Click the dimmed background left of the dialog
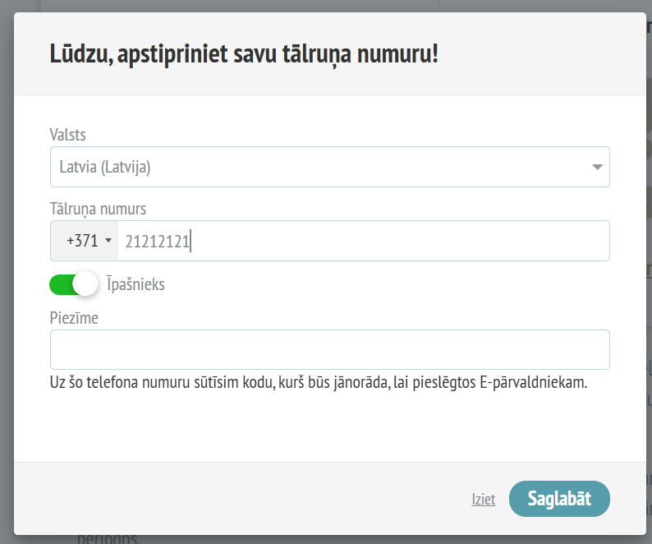Image resolution: width=652 pixels, height=544 pixels. pyautogui.click(x=7, y=270)
